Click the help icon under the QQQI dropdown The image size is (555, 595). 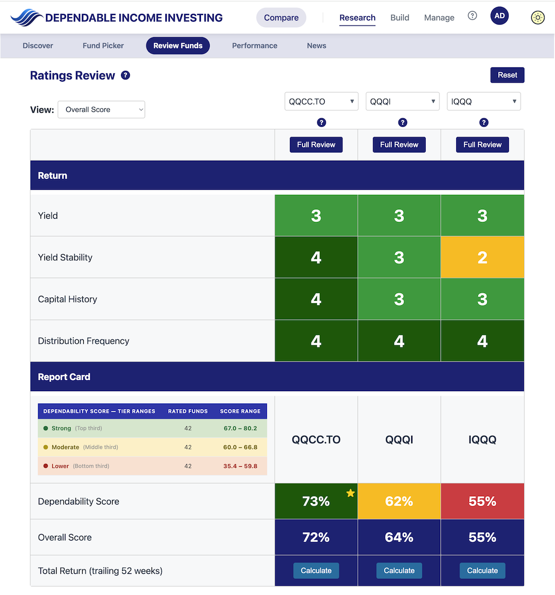[x=402, y=123]
